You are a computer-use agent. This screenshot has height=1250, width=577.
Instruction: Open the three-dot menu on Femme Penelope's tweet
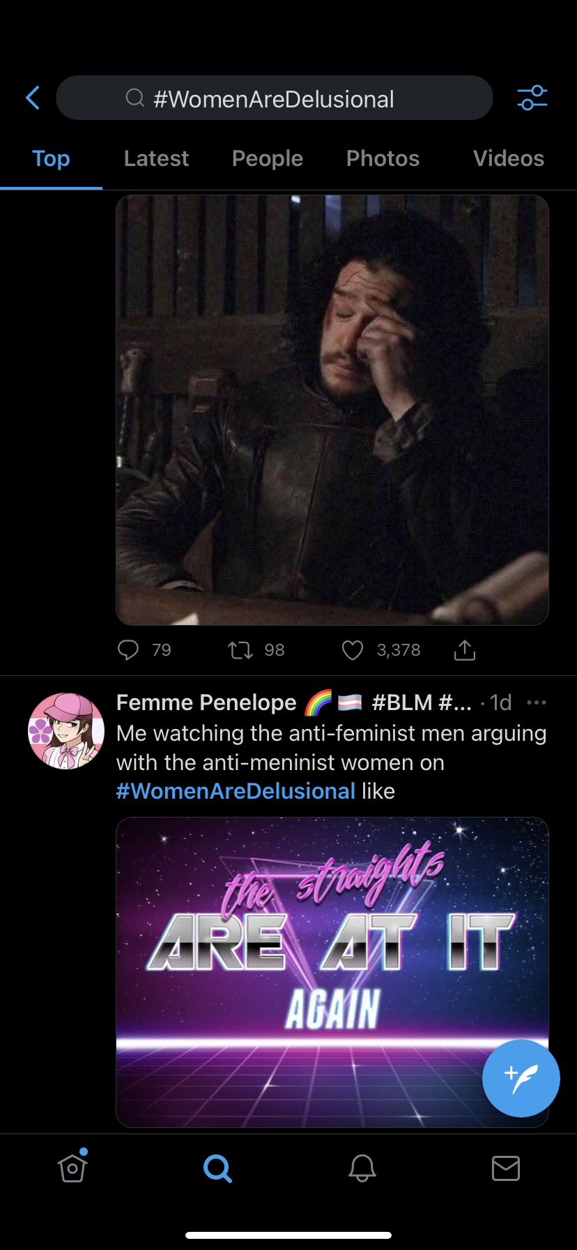click(x=537, y=702)
